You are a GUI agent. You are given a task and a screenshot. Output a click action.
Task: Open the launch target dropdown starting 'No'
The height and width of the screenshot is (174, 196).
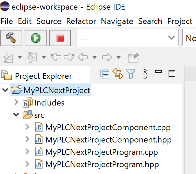point(189,38)
